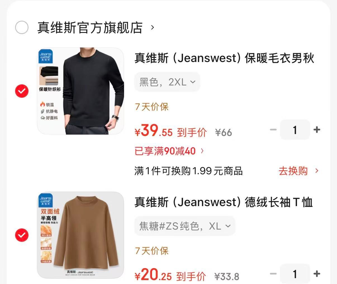The image size is (337, 284).
Task: Uncheck the black sweater item checkbox
Action: click(x=22, y=91)
